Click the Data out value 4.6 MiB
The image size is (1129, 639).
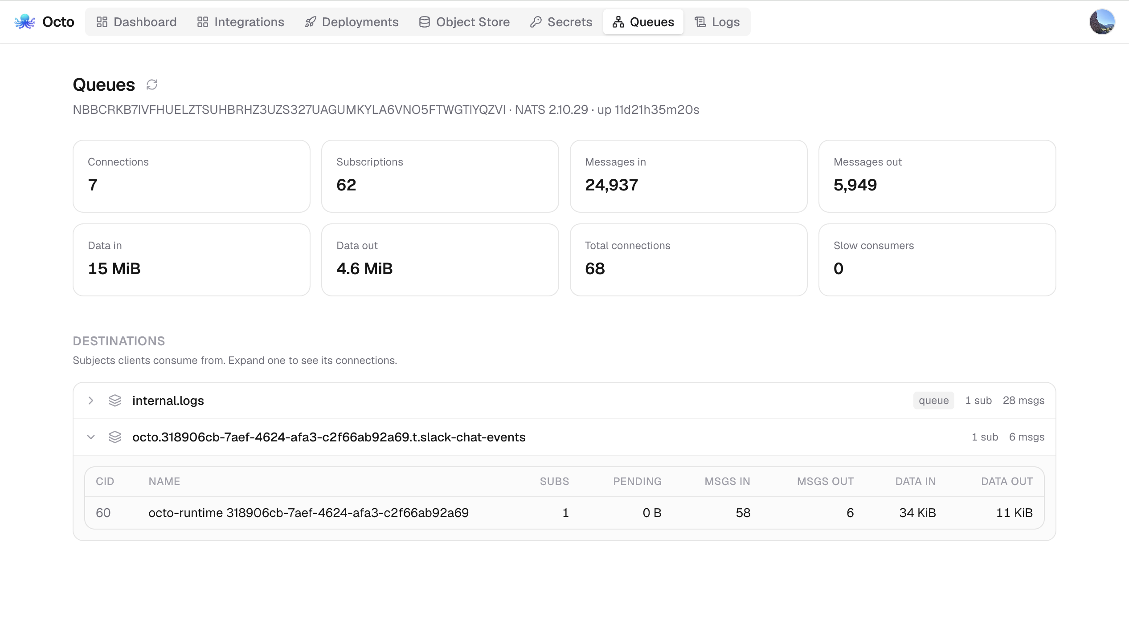coord(364,268)
